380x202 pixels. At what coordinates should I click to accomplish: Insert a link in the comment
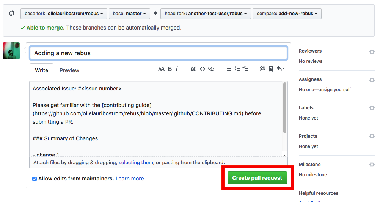[x=211, y=69]
